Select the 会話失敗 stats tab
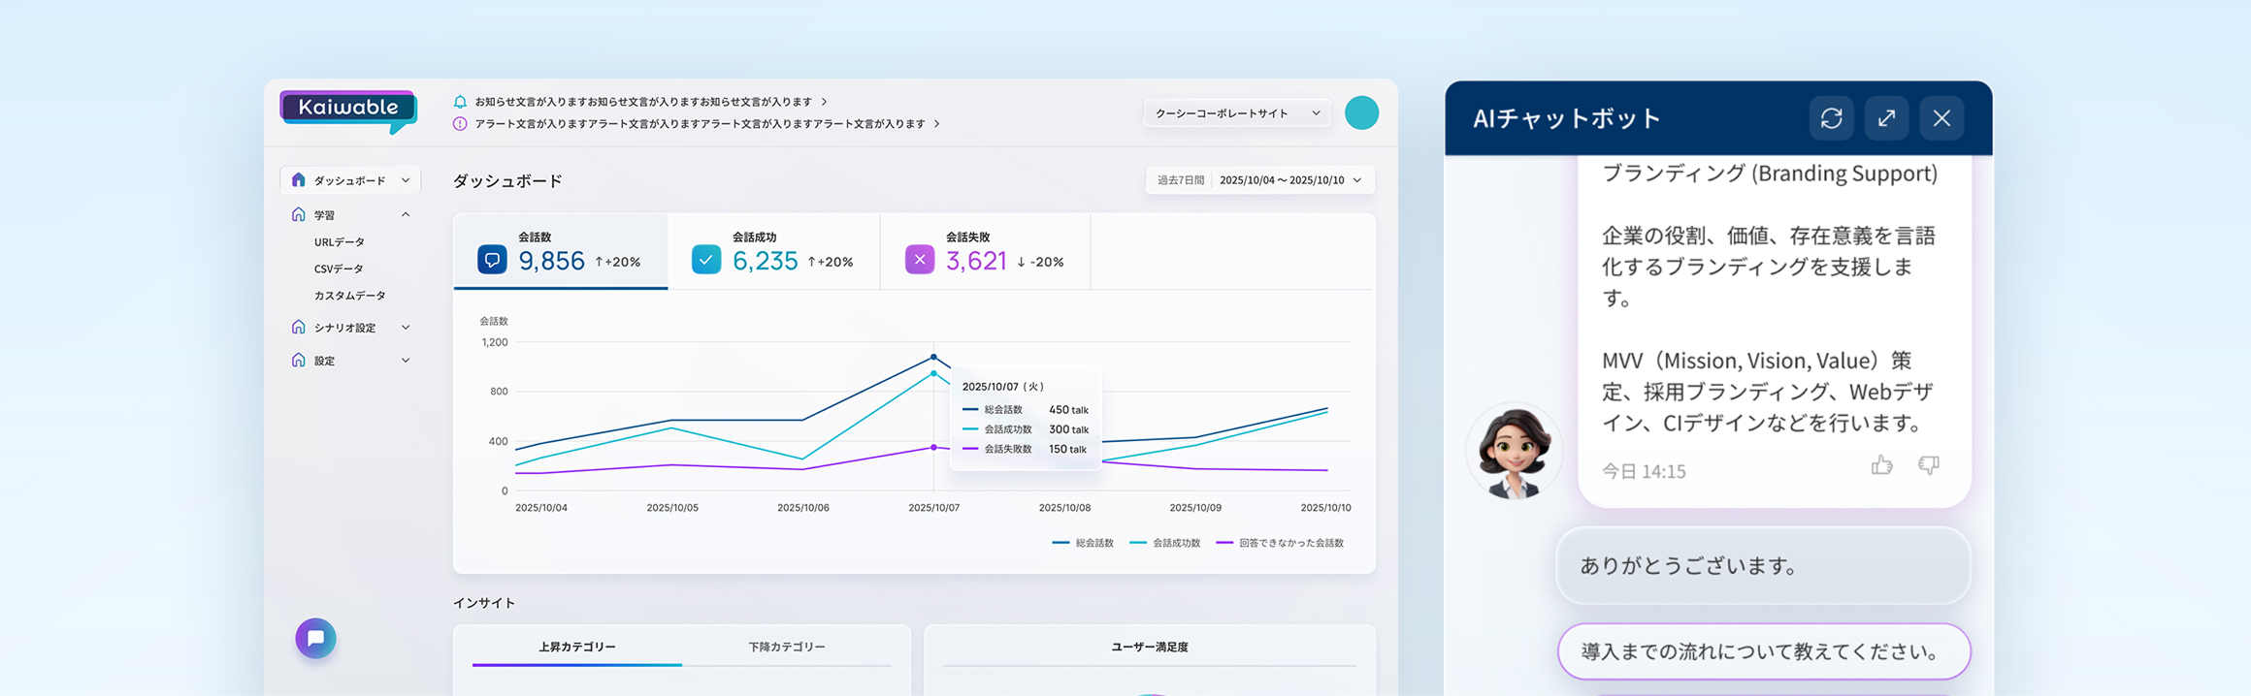The width and height of the screenshot is (2251, 696). (985, 252)
